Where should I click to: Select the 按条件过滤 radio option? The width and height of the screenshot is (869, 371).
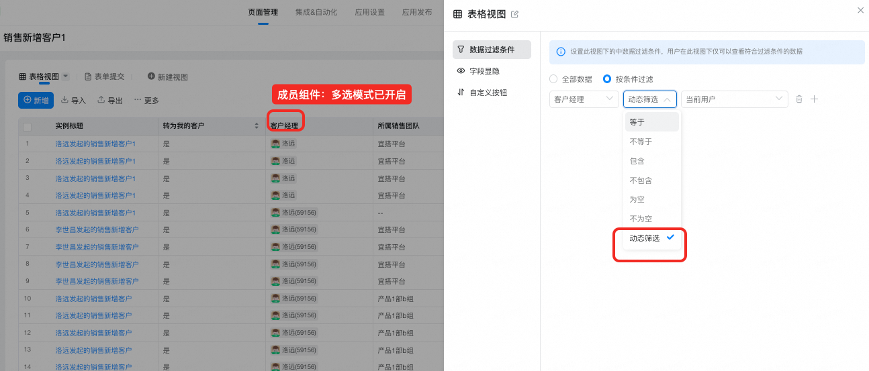(607, 78)
